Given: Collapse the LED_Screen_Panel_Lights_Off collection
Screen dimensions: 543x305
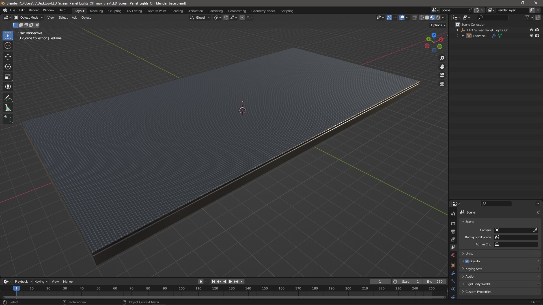Looking at the screenshot, I should pyautogui.click(x=457, y=30).
